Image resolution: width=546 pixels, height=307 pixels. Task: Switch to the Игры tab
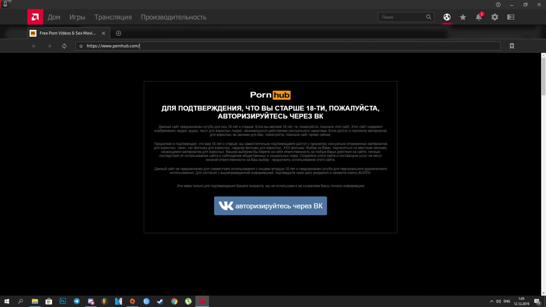pos(77,17)
